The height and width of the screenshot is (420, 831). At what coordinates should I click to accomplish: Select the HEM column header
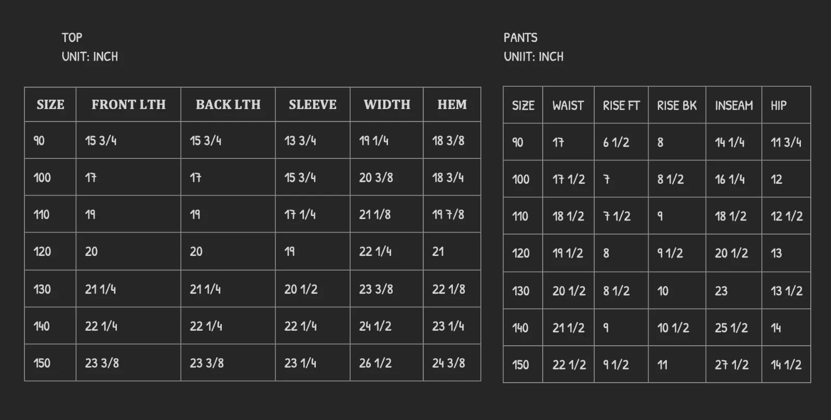(x=452, y=105)
